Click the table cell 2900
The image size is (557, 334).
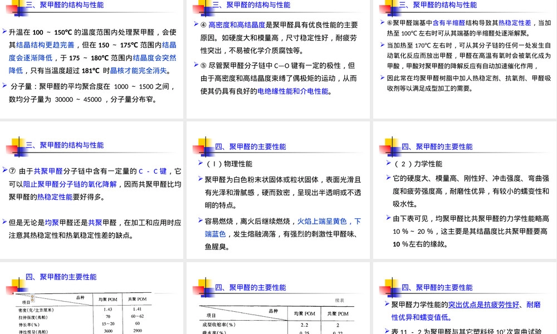[x=138, y=331]
